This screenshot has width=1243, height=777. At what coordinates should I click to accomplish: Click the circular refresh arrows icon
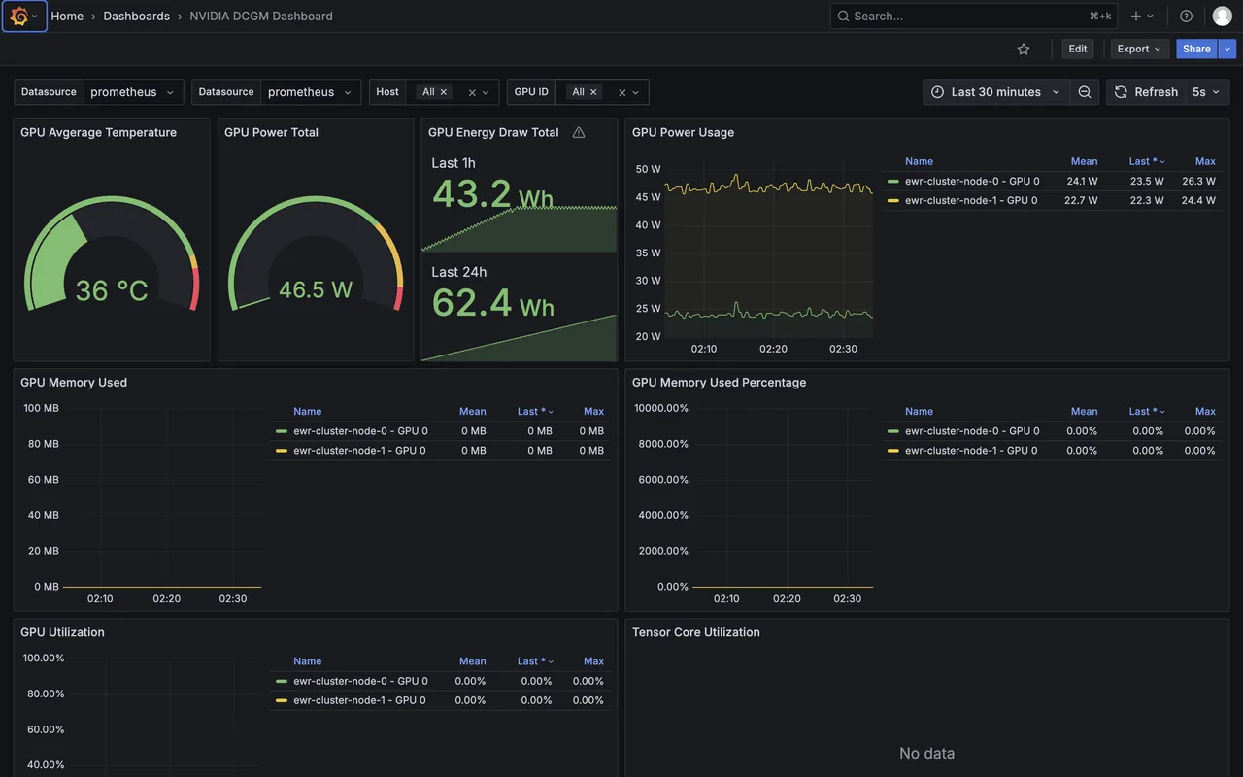click(1121, 92)
